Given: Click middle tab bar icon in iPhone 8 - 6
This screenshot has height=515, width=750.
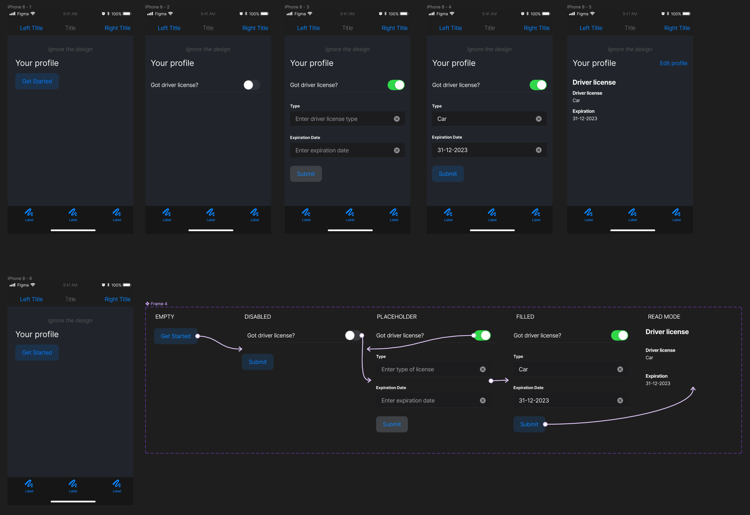Looking at the screenshot, I should 73,484.
